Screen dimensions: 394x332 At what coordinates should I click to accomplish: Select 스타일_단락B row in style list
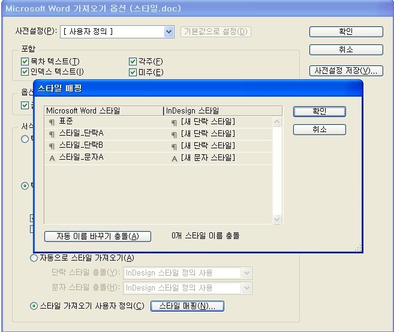pyautogui.click(x=158, y=146)
